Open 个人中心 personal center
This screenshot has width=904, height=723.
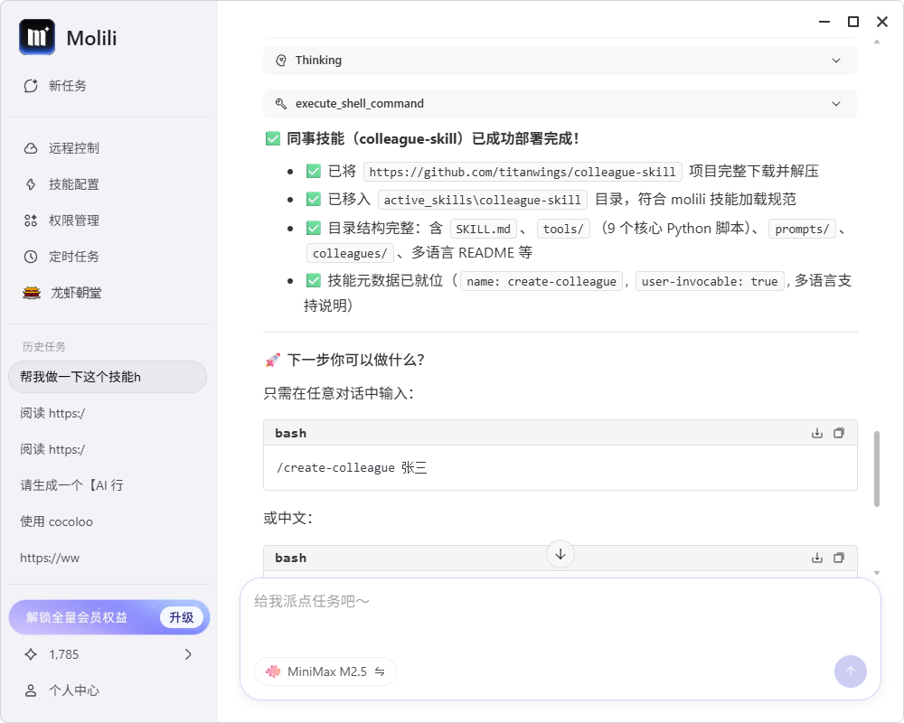tap(73, 690)
